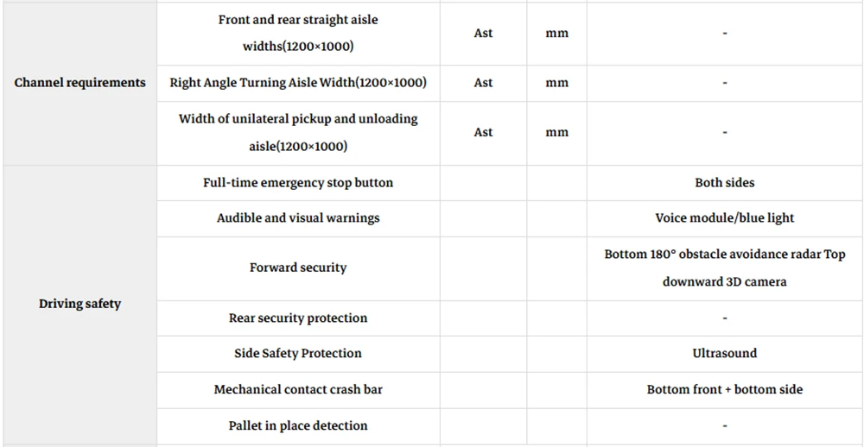Viewport: 864px width, 447px height.
Task: Select the Voice module/blue light value
Action: (x=725, y=218)
